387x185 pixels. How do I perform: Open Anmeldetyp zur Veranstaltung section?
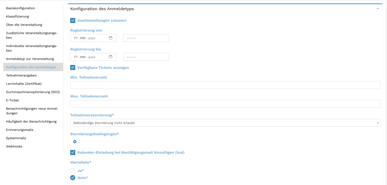(30, 59)
